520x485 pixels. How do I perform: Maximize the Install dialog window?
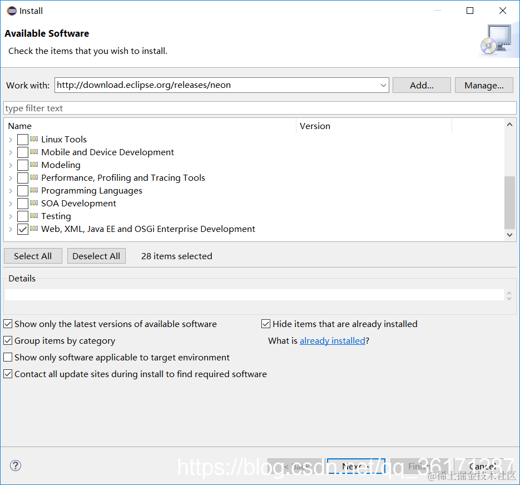point(470,11)
